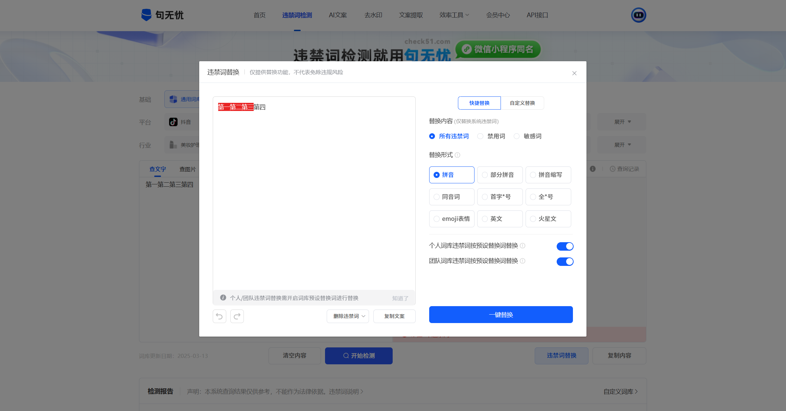Close the 违禁词替换 dialog
This screenshot has width=786, height=411.
574,73
